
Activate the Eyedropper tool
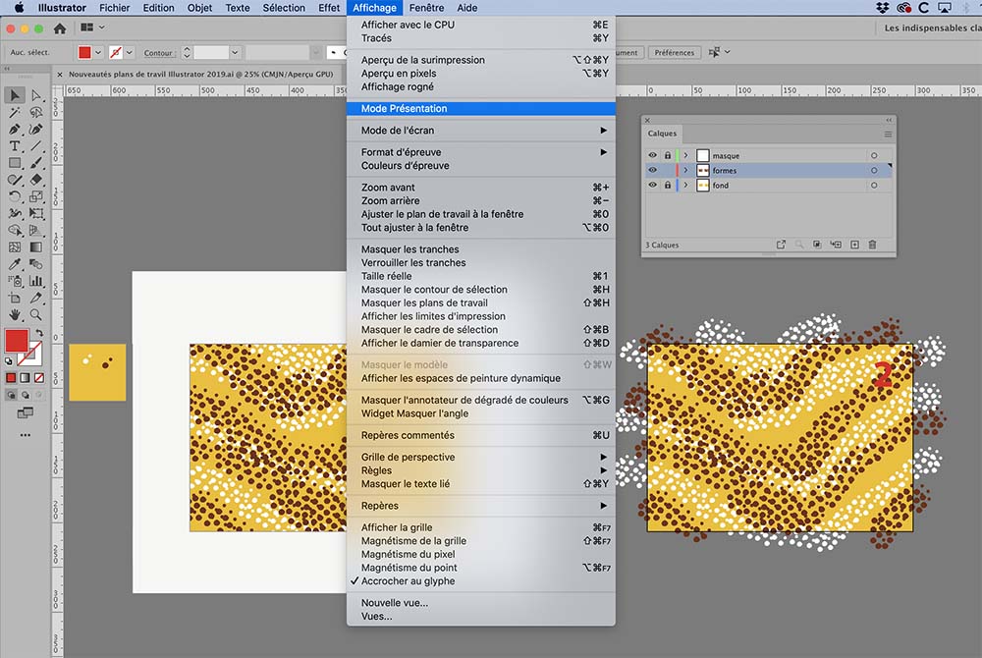click(15, 264)
